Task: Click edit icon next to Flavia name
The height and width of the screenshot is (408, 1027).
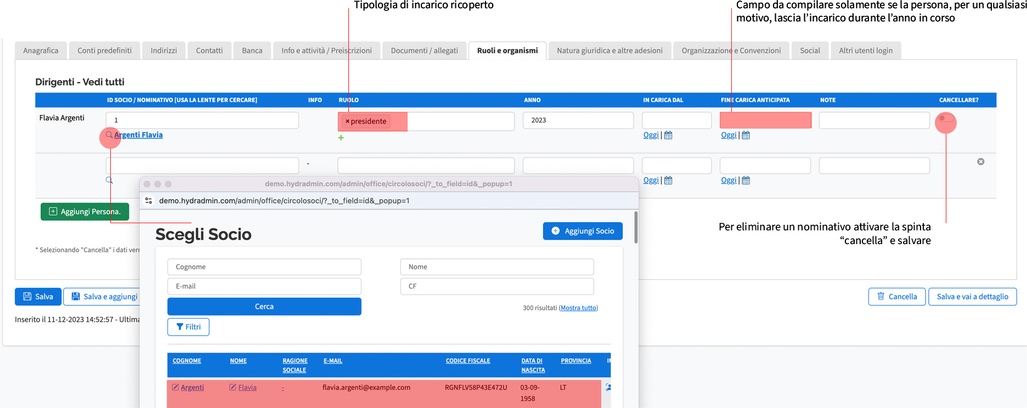Action: (x=233, y=387)
